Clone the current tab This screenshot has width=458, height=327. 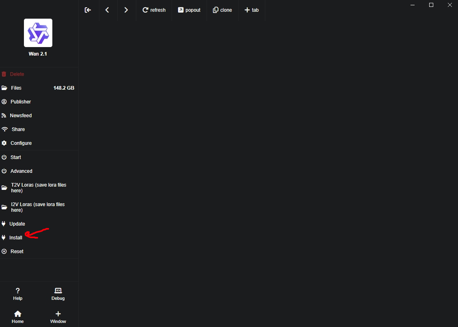pos(222,10)
